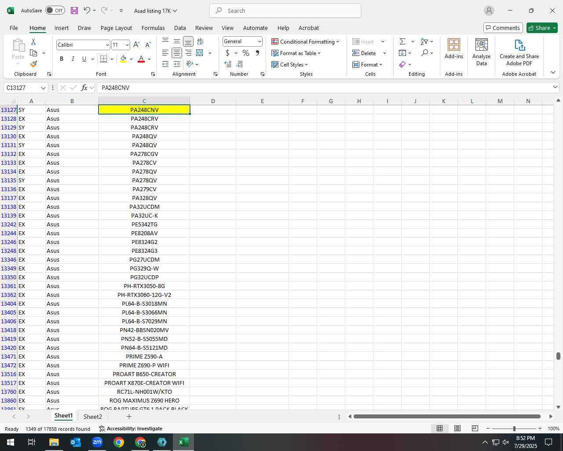Toggle Italic formatting
This screenshot has width=563, height=451.
click(73, 59)
